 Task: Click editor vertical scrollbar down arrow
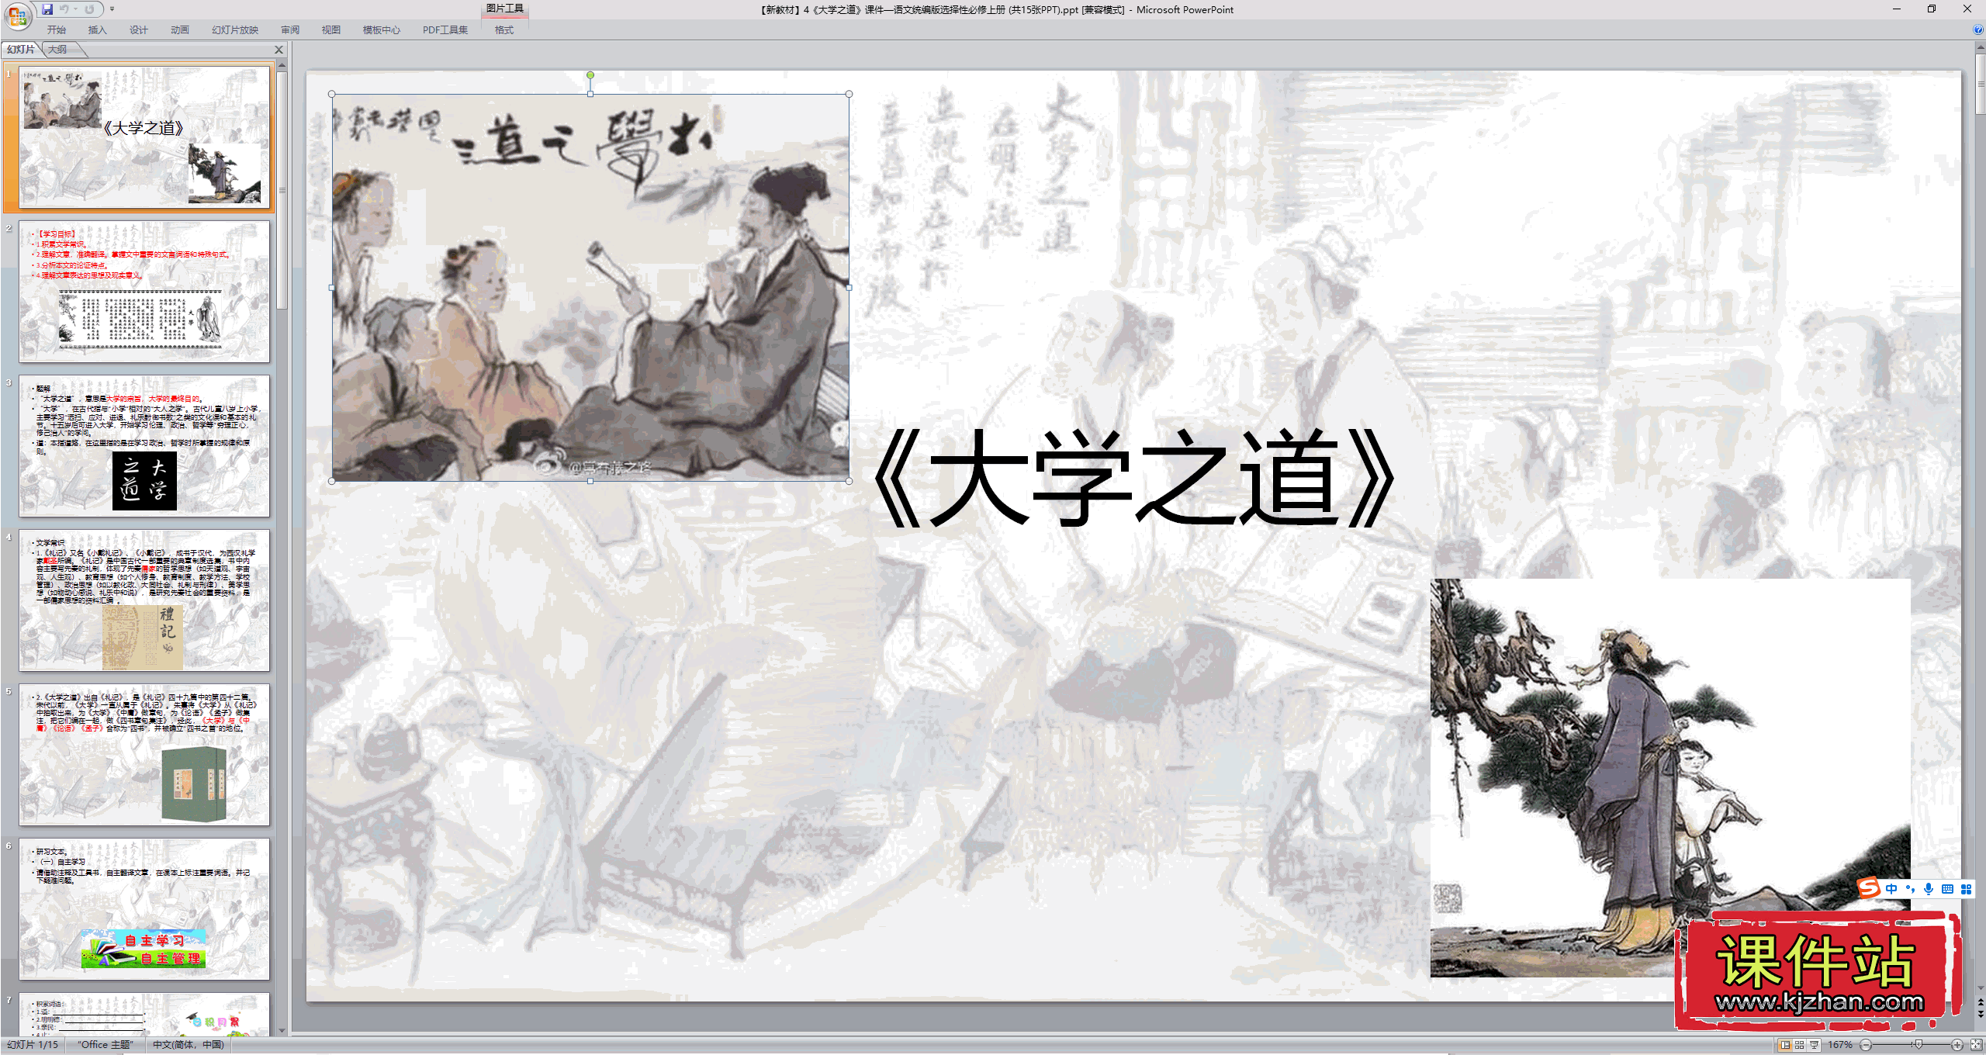(1981, 989)
